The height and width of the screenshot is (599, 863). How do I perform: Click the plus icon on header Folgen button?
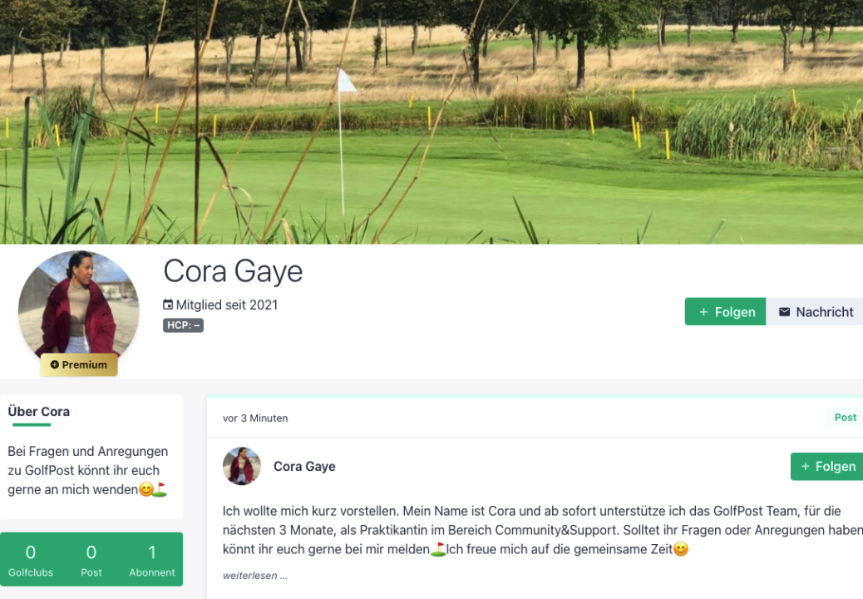coord(703,312)
